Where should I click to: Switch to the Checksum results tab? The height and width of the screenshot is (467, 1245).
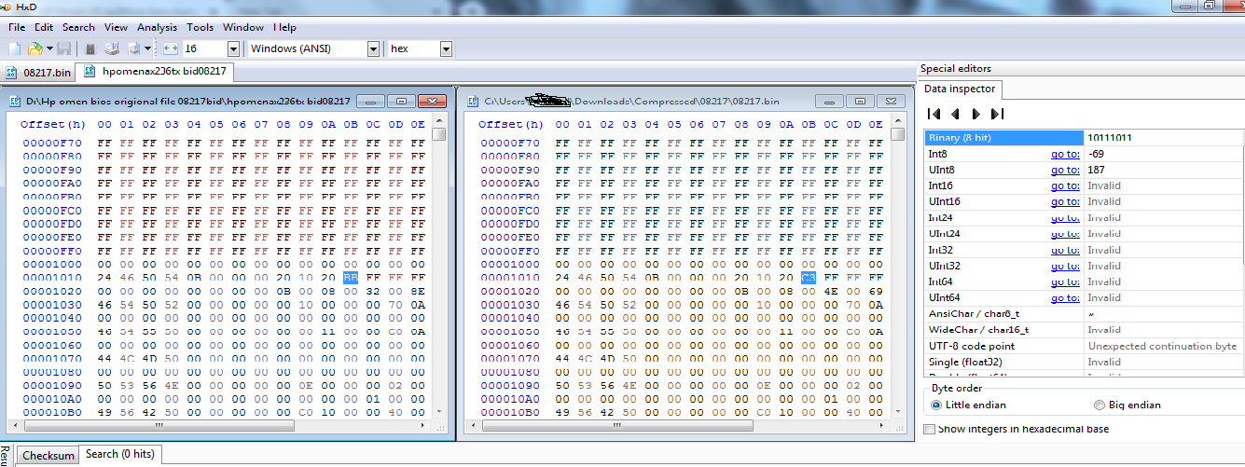(48, 456)
